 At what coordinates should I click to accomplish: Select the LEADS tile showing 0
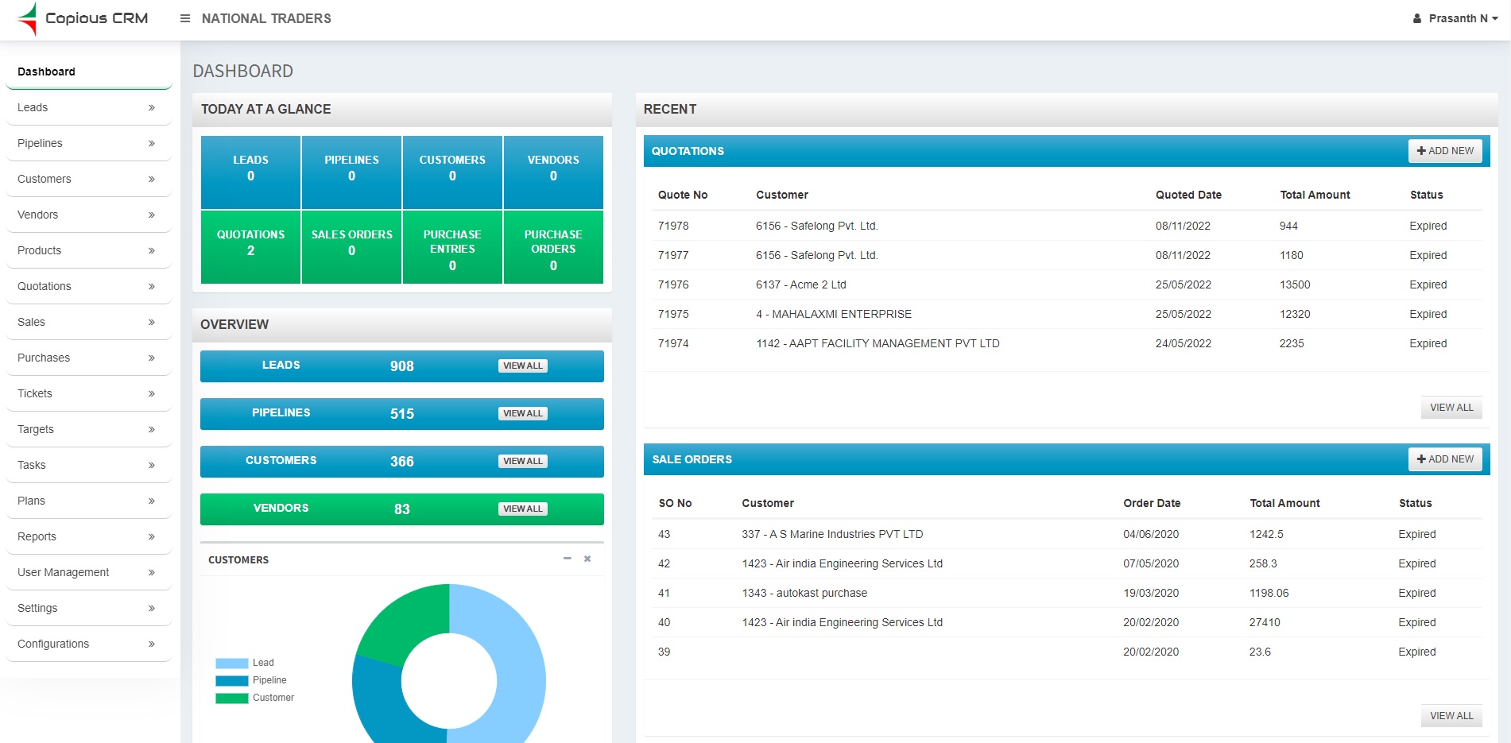point(250,172)
